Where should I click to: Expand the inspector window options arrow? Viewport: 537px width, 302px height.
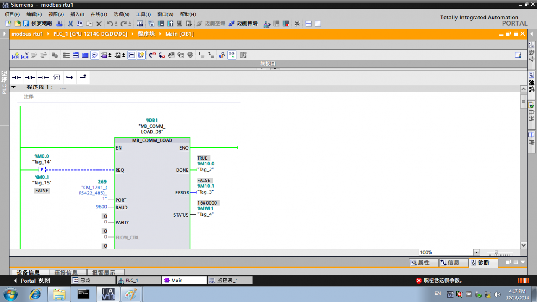pyautogui.click(x=523, y=262)
